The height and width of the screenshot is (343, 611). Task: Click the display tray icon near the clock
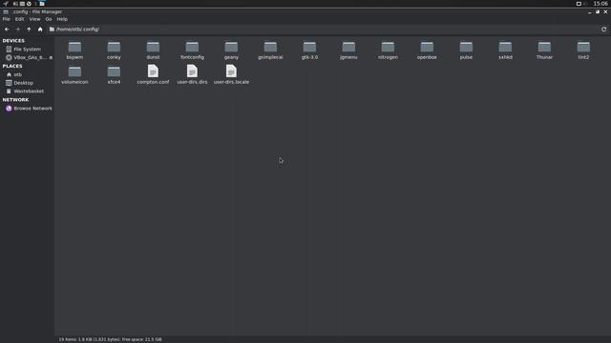click(579, 4)
